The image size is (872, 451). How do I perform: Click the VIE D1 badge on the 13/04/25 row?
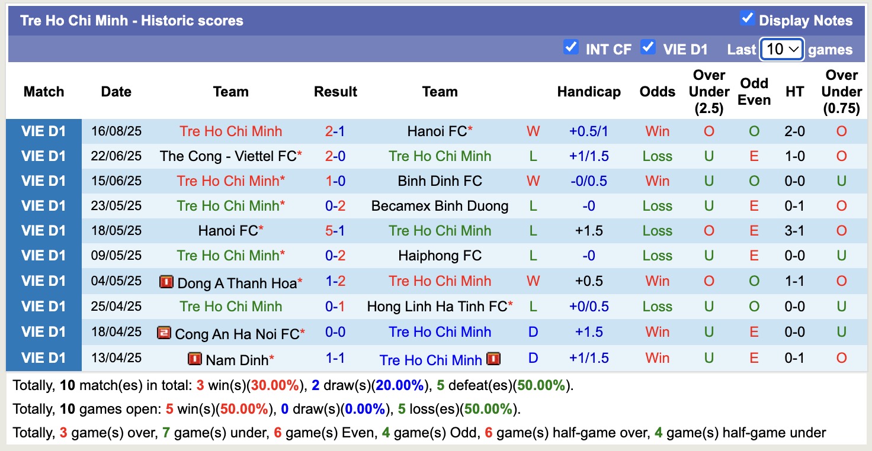(x=44, y=359)
